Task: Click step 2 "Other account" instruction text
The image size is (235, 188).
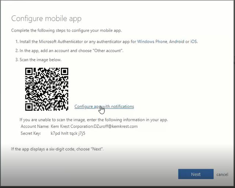Action: pyautogui.click(x=70, y=51)
